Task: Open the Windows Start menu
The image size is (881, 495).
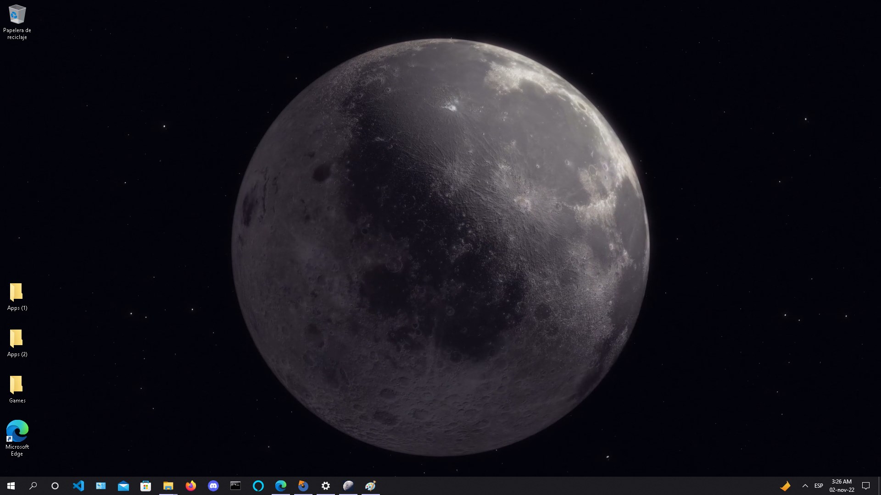Action: [x=11, y=486]
